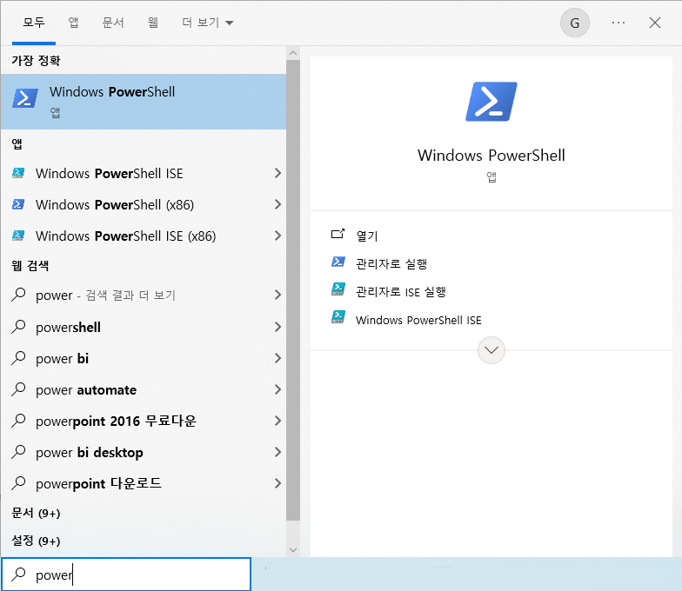Switch to the 앱 tab
The image size is (682, 591).
pos(73,23)
